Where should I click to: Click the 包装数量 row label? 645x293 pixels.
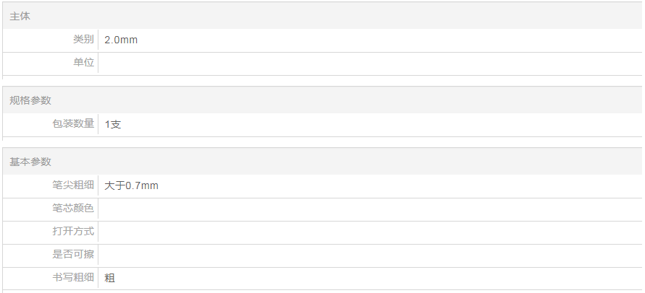point(73,124)
